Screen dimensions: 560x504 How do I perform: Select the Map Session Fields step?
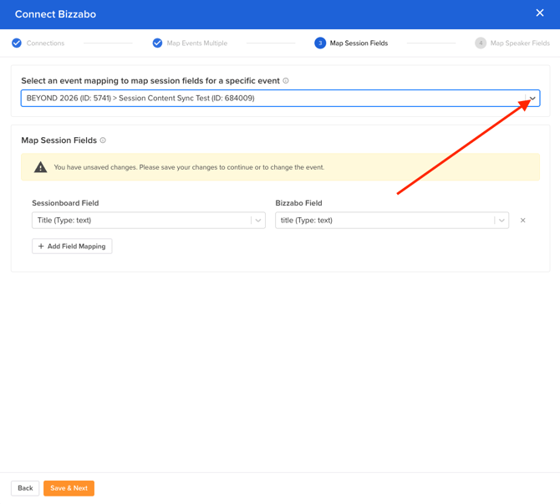[359, 43]
